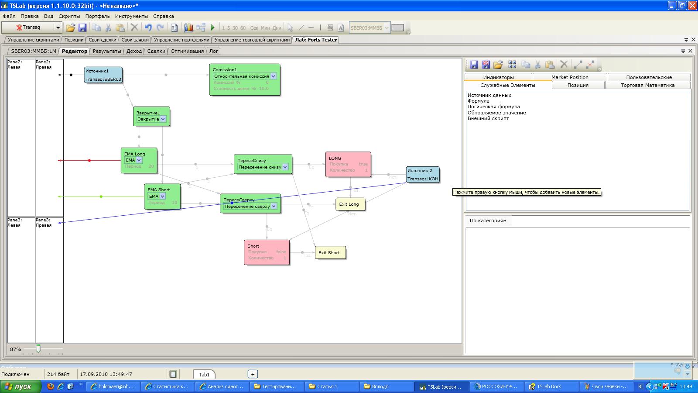698x393 pixels.
Task: Open the Торговая Математика tab
Action: point(647,85)
